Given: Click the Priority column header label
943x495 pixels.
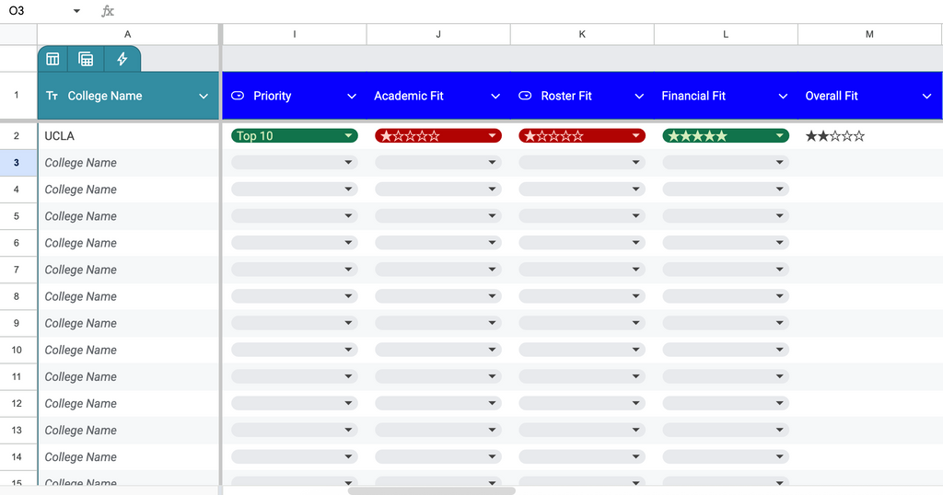Looking at the screenshot, I should (x=273, y=96).
